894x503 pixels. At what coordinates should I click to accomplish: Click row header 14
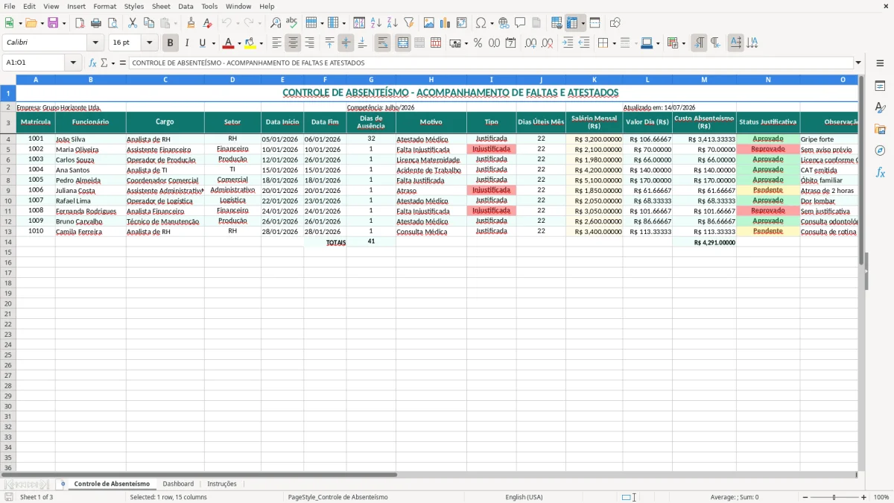pyautogui.click(x=8, y=242)
